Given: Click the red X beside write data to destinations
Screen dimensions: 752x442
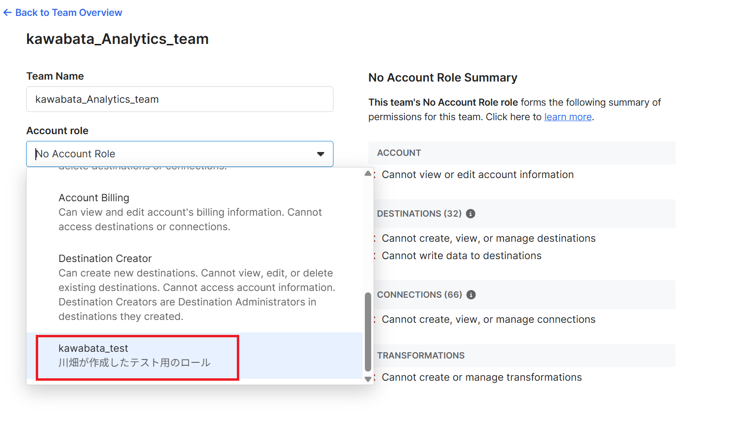Looking at the screenshot, I should [x=375, y=256].
